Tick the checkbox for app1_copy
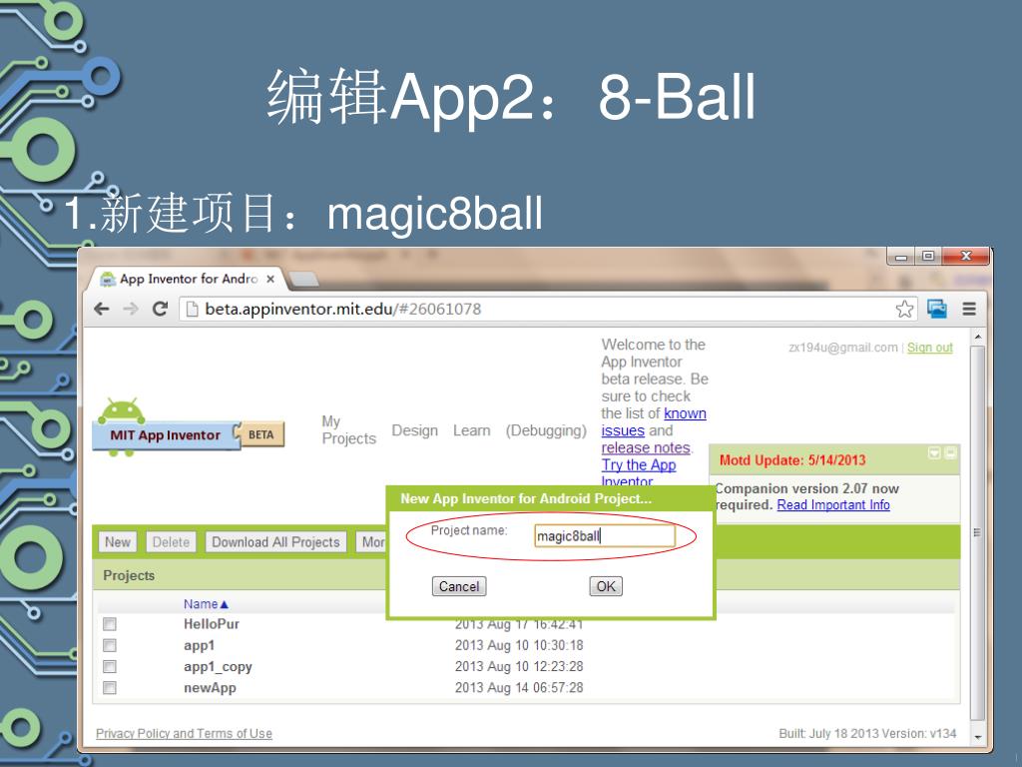The image size is (1022, 767). pos(110,666)
